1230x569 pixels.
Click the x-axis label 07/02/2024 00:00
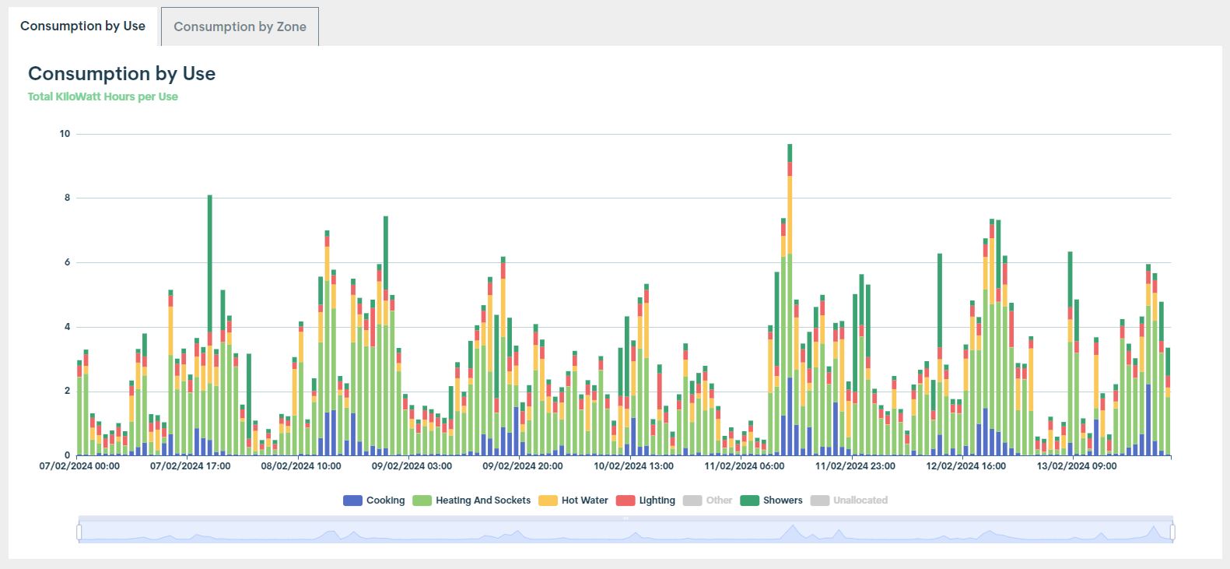click(79, 466)
